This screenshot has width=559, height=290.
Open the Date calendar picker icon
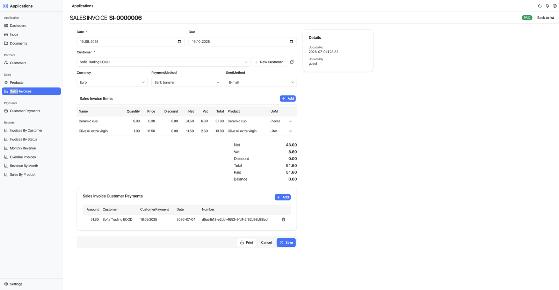pyautogui.click(x=180, y=42)
